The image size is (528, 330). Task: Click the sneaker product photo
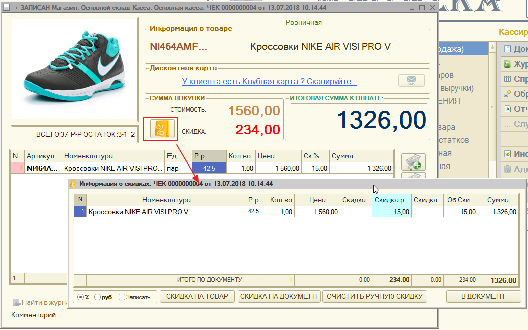click(74, 70)
